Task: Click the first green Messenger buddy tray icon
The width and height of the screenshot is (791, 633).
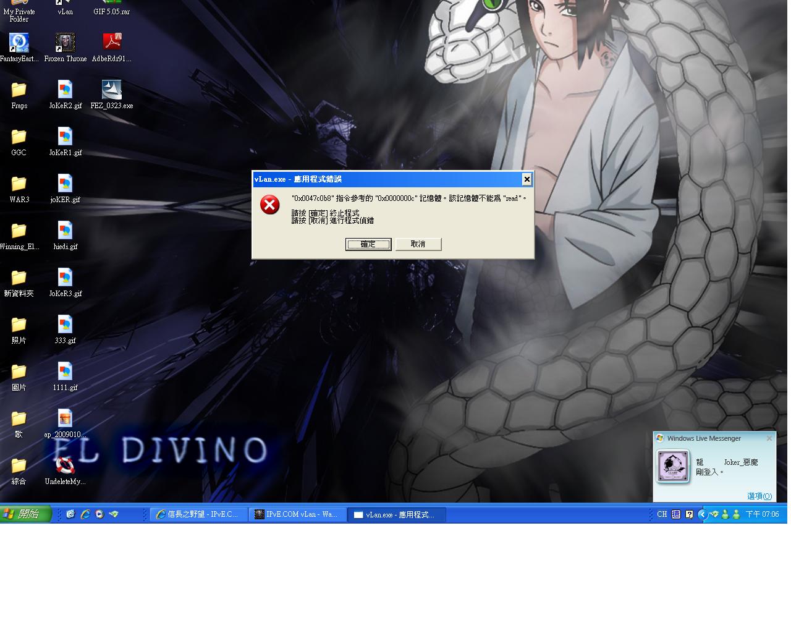Action: (x=725, y=514)
